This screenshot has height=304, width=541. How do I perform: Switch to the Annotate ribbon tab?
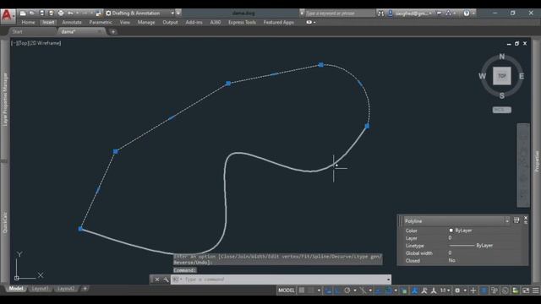[72, 23]
